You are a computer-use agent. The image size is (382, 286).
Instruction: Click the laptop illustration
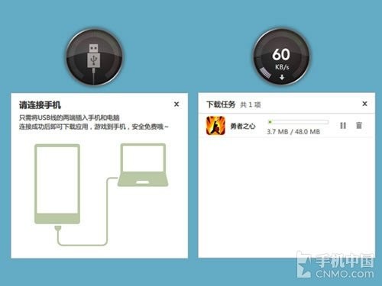point(143,165)
